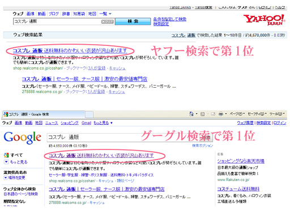The width and height of the screenshot is (290, 214).
Task: Open Google 地図 top navigation link
Action: 39,123
